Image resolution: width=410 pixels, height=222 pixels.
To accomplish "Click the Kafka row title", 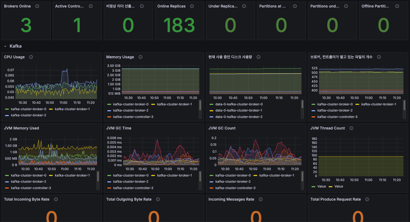I will click(16, 46).
